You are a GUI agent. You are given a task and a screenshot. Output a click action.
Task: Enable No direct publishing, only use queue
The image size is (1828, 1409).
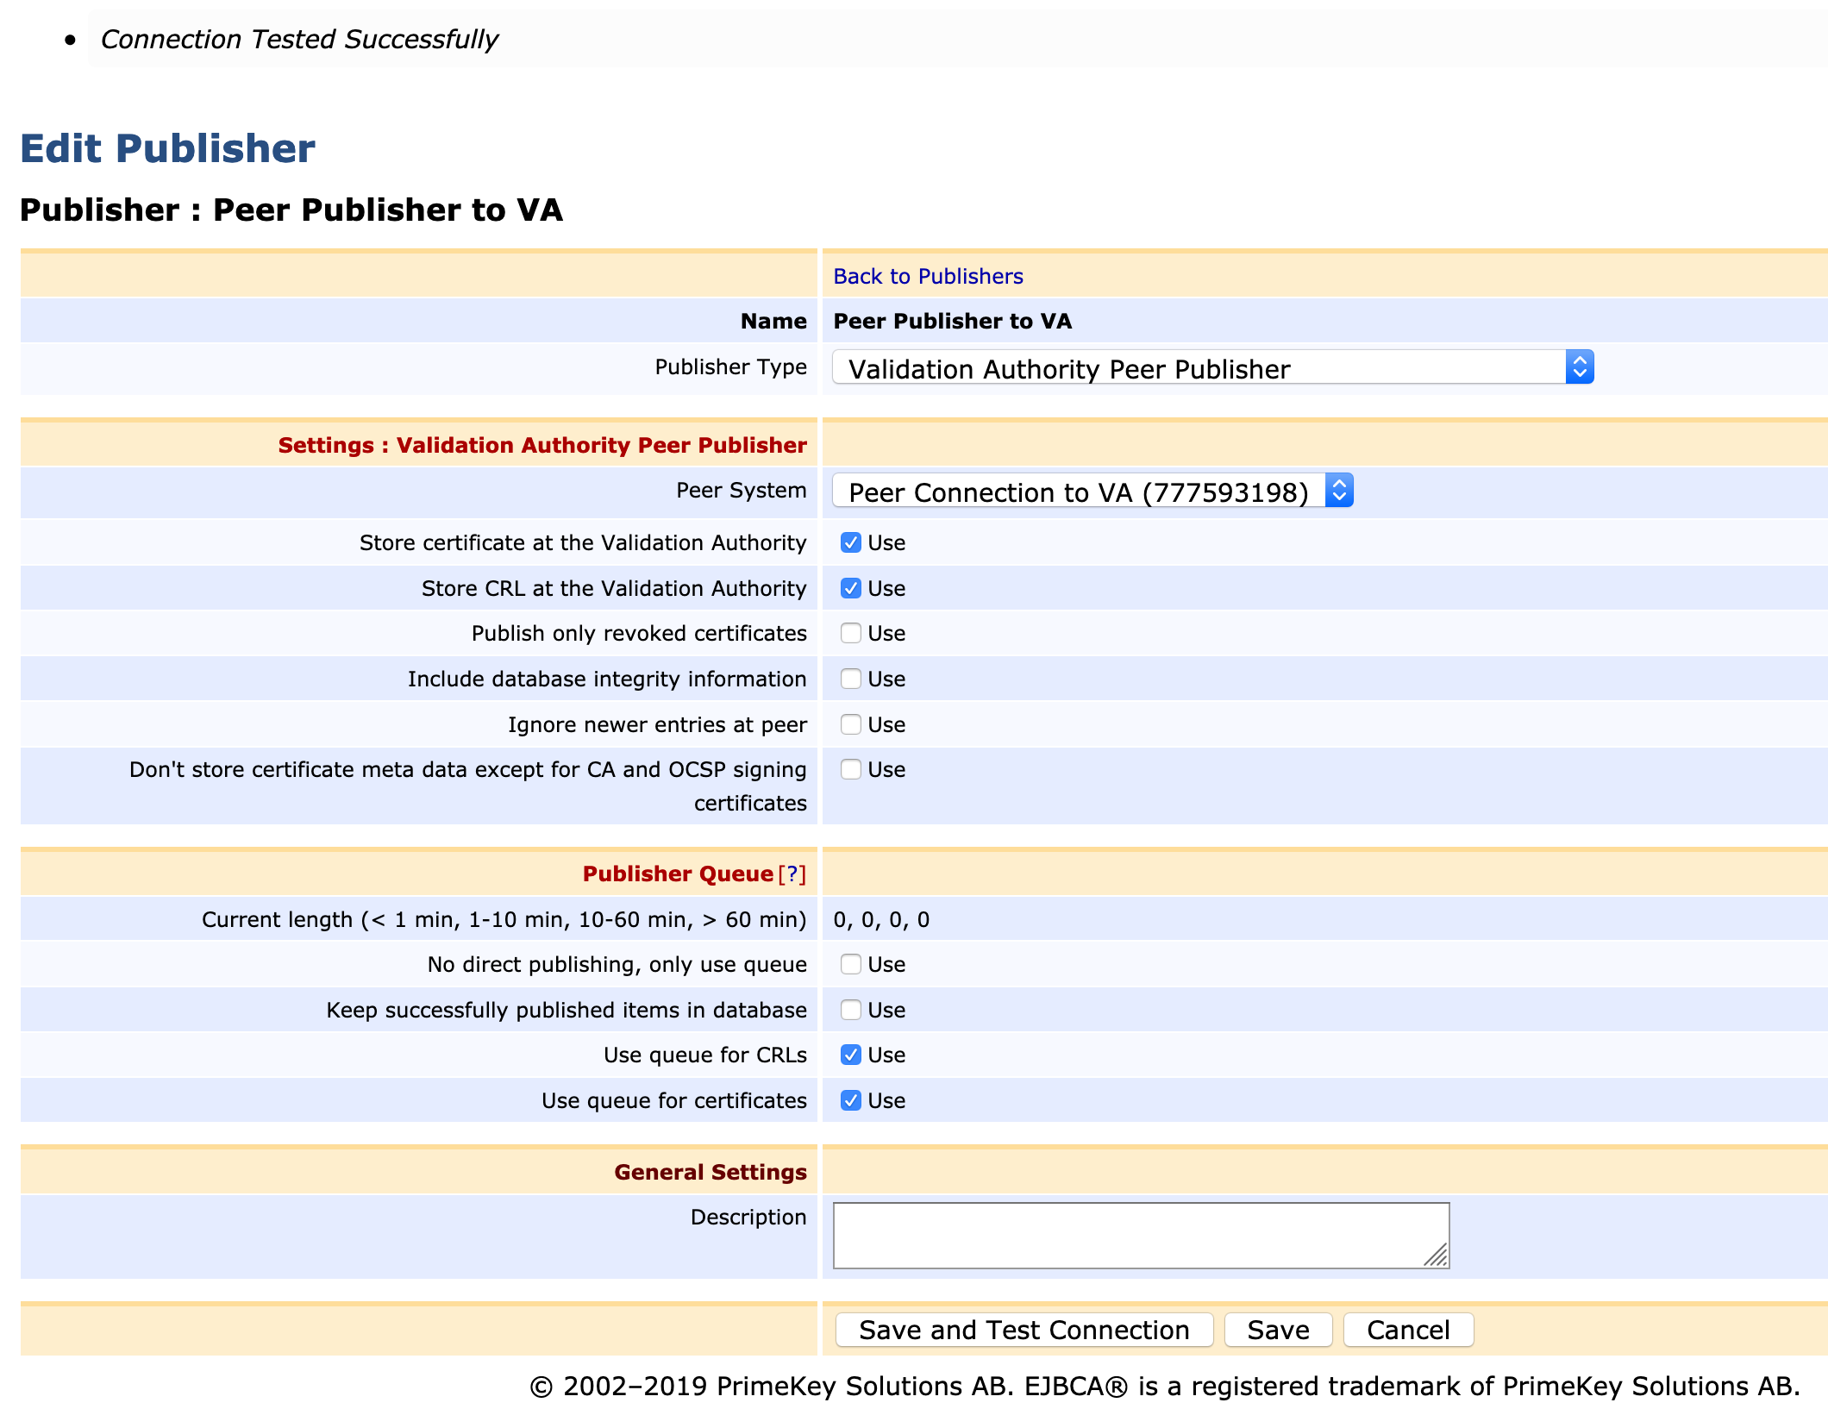click(850, 964)
